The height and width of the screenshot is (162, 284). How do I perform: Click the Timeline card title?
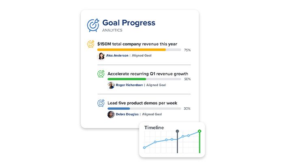point(154,128)
